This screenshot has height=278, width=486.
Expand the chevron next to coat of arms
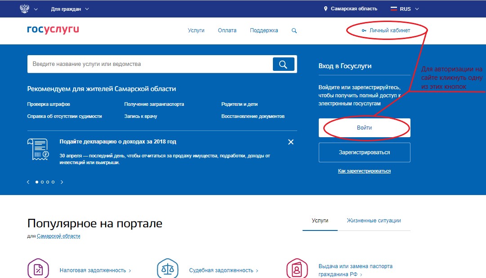(x=36, y=9)
